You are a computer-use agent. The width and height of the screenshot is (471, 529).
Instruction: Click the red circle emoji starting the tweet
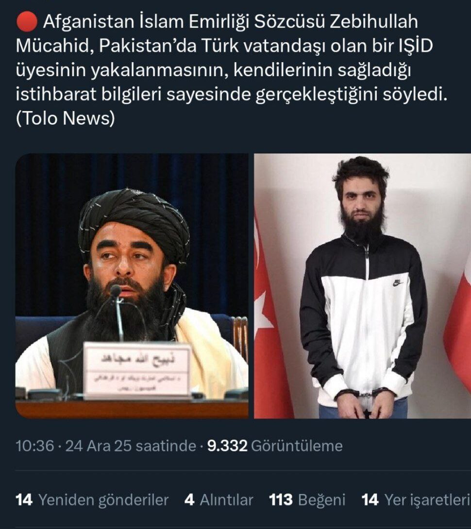click(x=27, y=21)
